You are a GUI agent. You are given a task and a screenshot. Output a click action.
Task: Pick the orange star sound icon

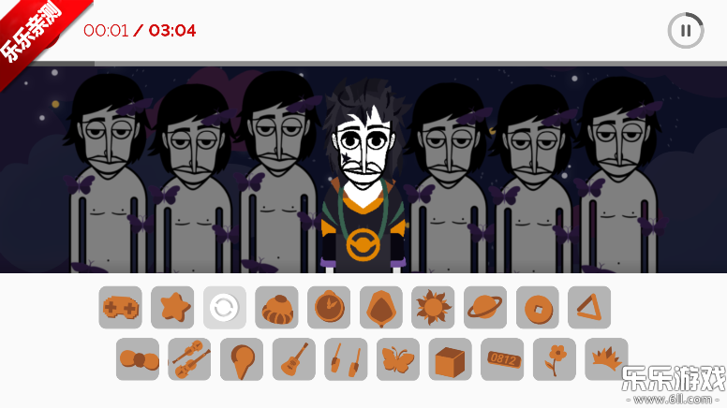[172, 308]
